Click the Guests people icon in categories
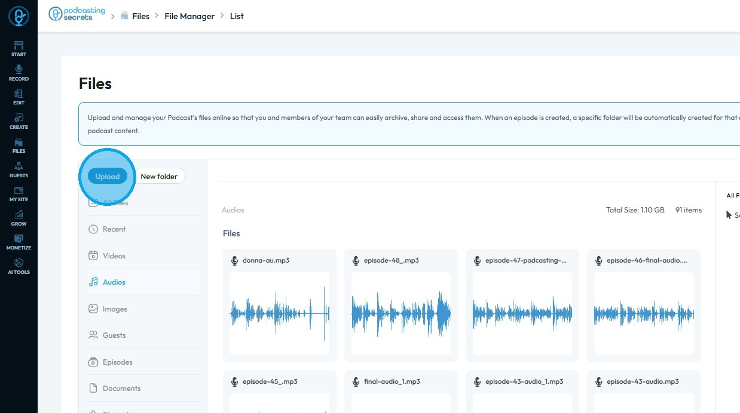Image resolution: width=740 pixels, height=413 pixels. (x=93, y=335)
